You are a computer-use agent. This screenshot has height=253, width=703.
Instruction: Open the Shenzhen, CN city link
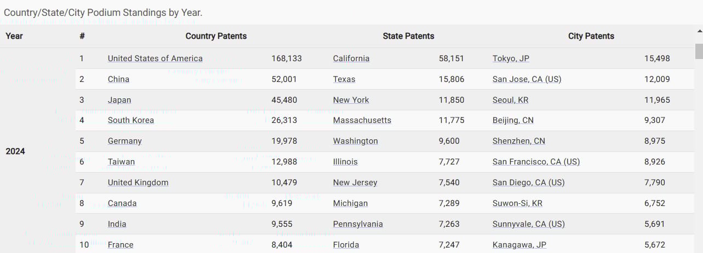[519, 141]
